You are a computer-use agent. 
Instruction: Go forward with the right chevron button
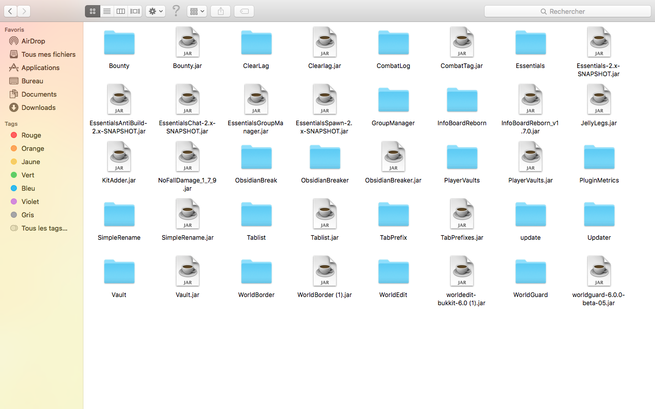(x=24, y=11)
